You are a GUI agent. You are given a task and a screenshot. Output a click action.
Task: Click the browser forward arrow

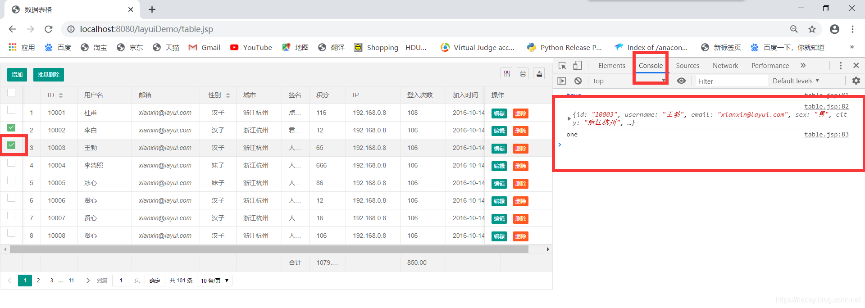coord(30,29)
